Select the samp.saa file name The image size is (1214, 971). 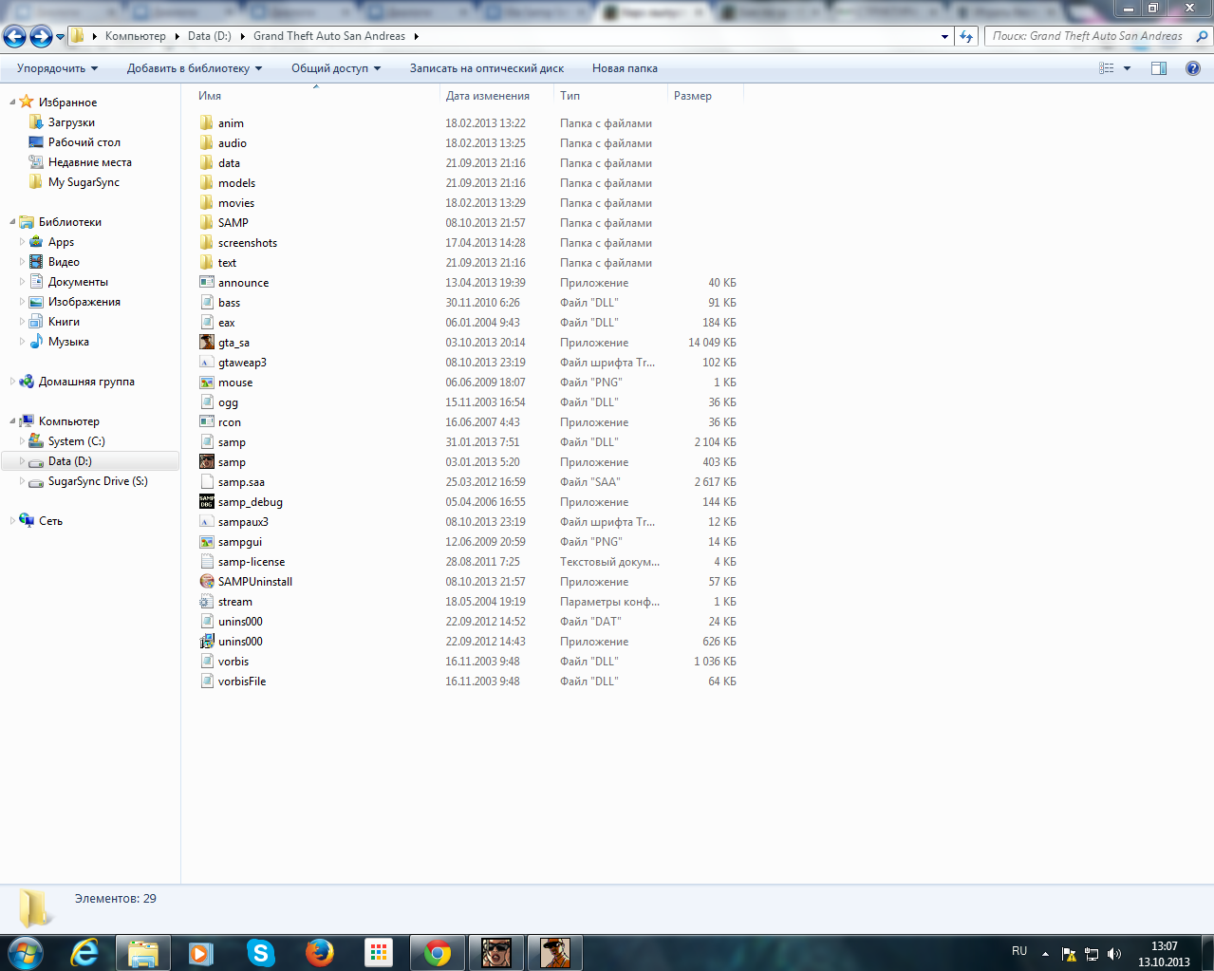241,482
